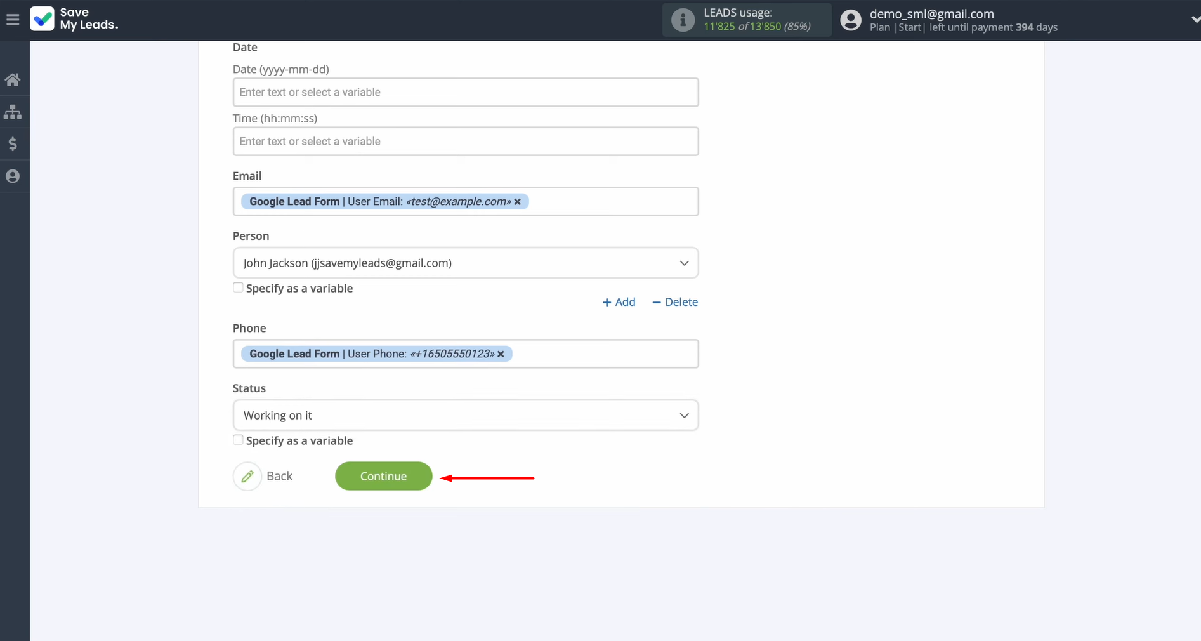Remove User Phone variable tag
The width and height of the screenshot is (1201, 641).
501,354
